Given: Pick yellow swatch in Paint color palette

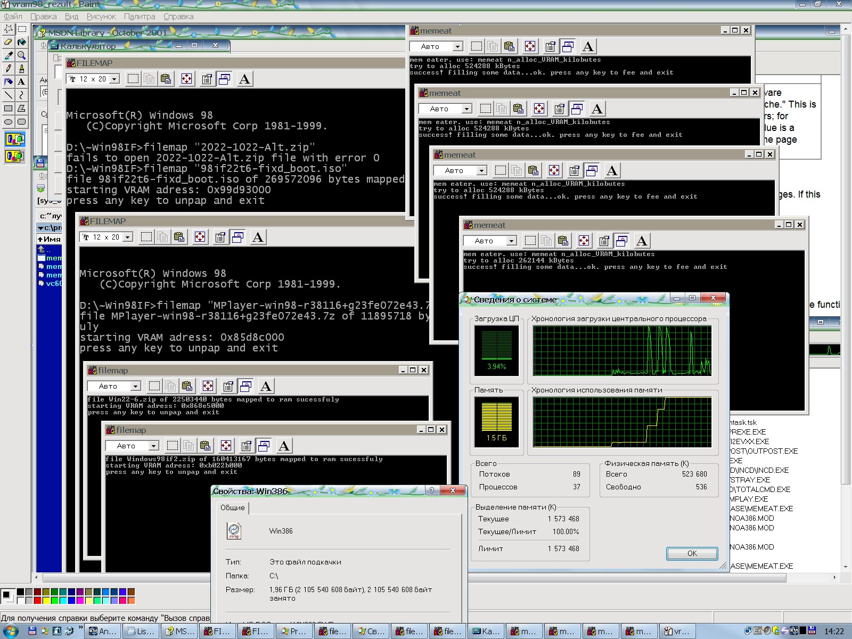Looking at the screenshot, I should pyautogui.click(x=46, y=601).
